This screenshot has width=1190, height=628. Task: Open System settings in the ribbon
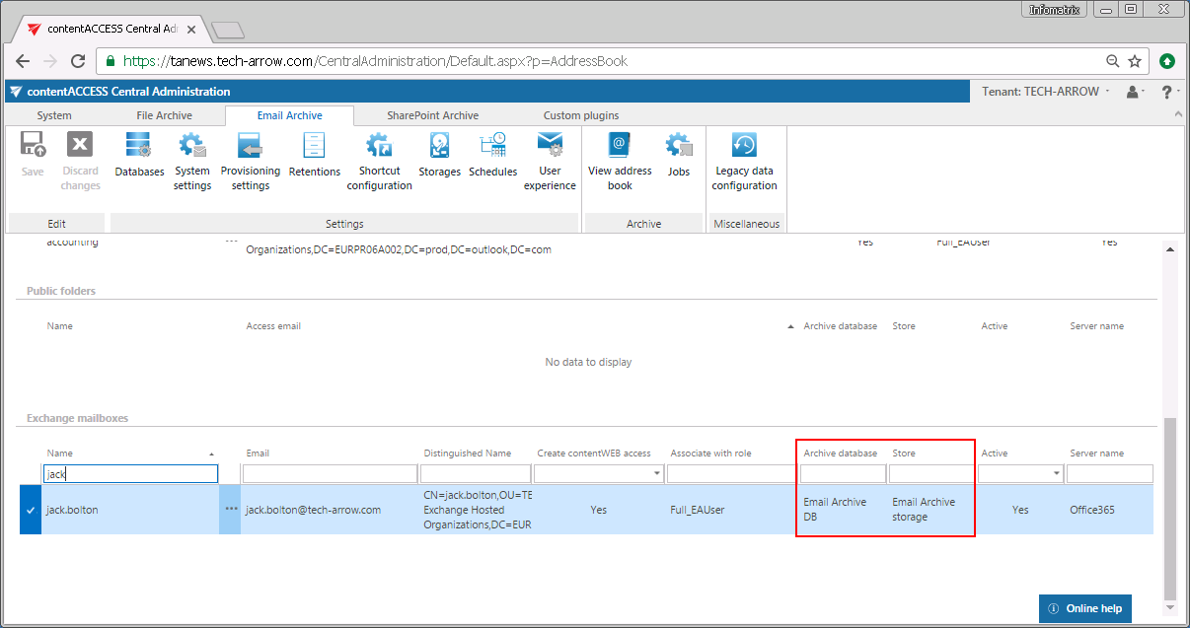click(x=192, y=162)
